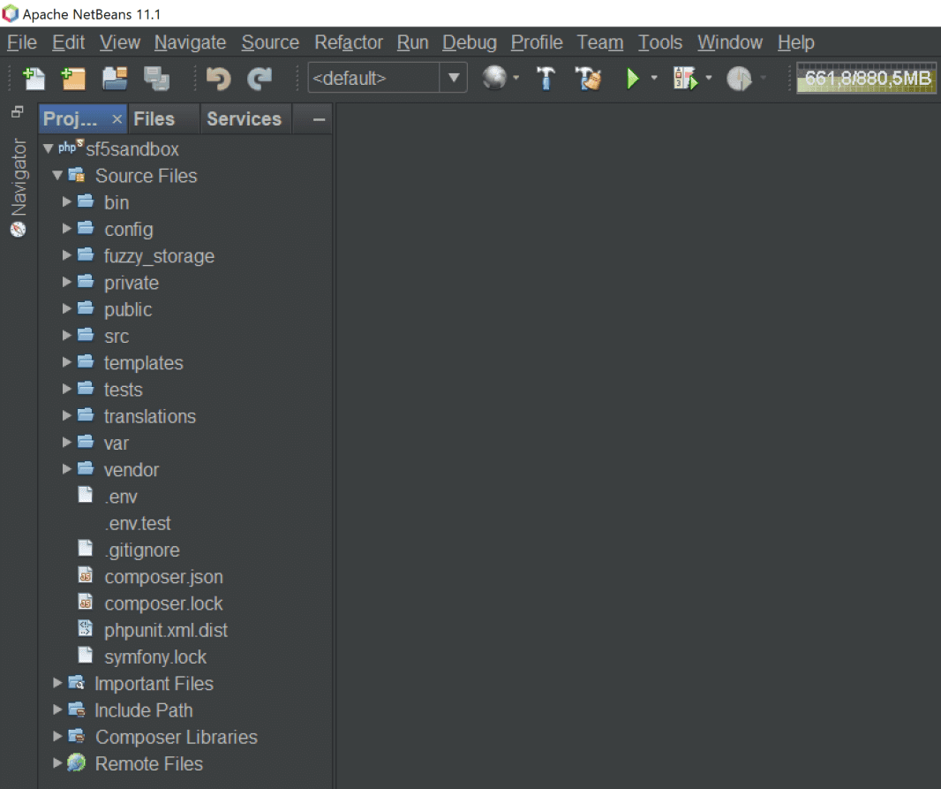941x789 pixels.
Task: Expand the fuzzy_storage folder
Action: (66, 255)
